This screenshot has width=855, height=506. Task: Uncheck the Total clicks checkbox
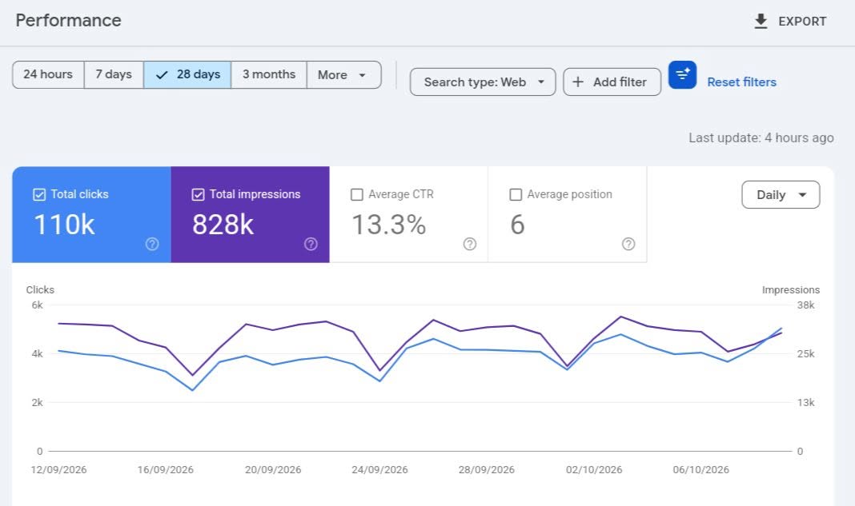click(x=39, y=194)
